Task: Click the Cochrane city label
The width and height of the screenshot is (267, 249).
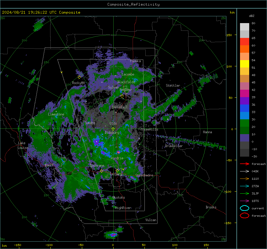Action: (97, 166)
